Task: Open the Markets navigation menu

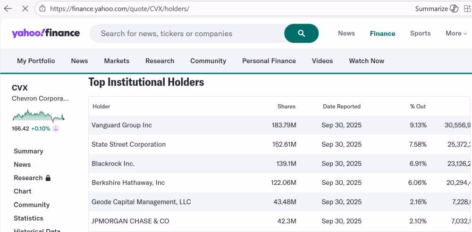Action: 117,61
